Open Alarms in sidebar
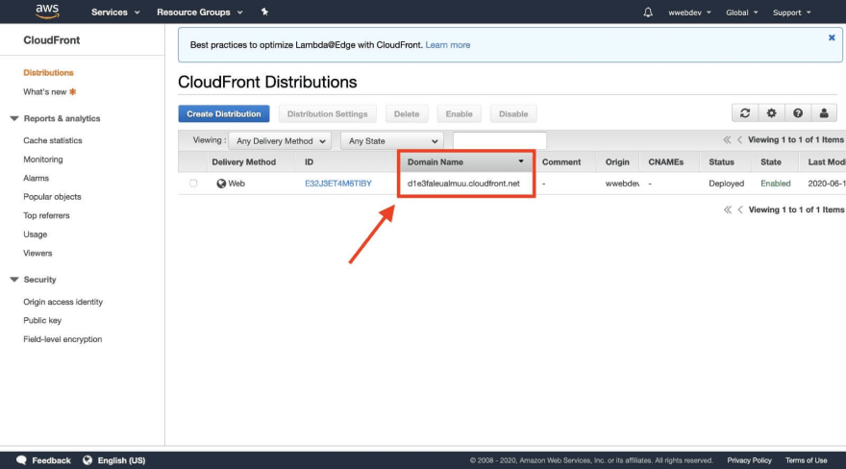The image size is (846, 469). pos(36,179)
